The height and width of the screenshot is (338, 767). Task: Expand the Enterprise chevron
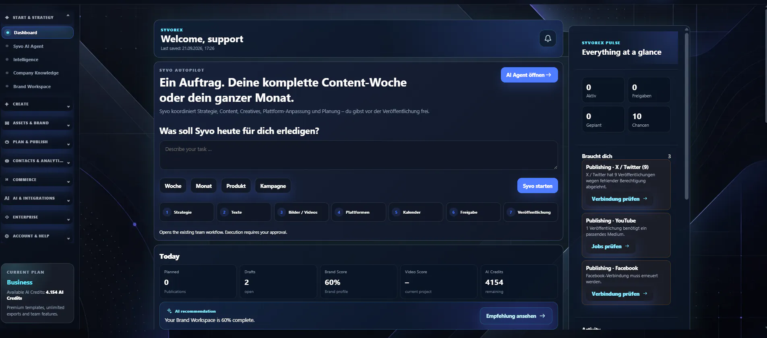(68, 220)
